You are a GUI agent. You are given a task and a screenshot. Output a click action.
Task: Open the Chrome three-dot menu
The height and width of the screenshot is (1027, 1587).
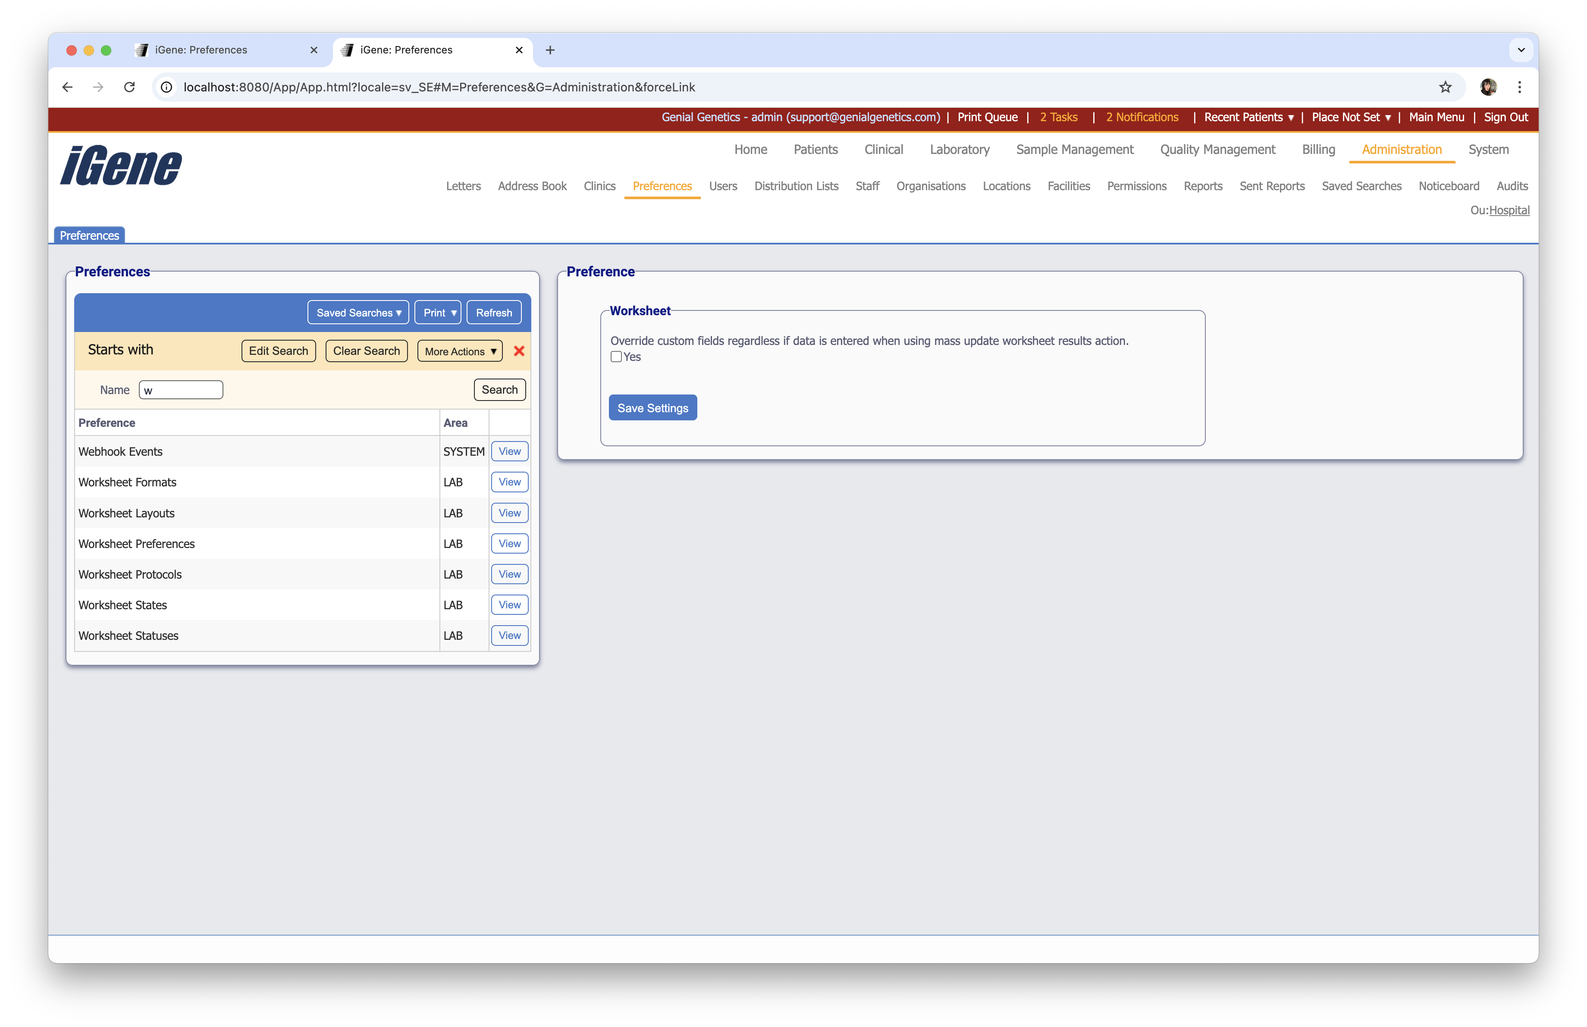[x=1520, y=87]
